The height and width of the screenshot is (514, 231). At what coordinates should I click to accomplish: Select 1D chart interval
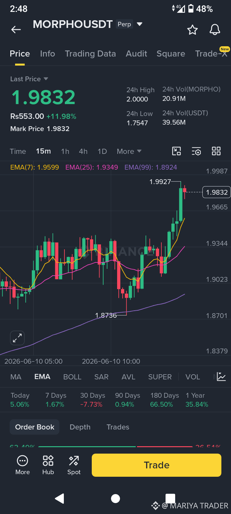tap(102, 151)
